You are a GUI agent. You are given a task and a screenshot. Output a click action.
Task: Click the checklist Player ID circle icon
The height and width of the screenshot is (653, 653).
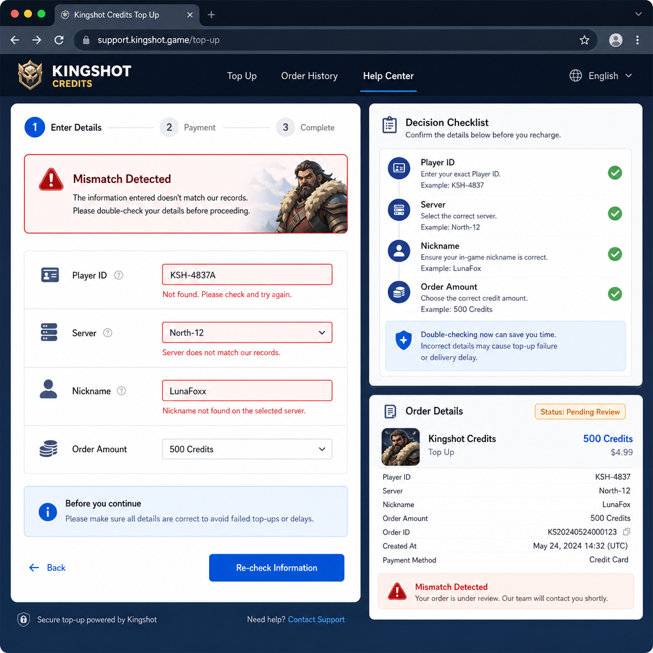pyautogui.click(x=399, y=168)
